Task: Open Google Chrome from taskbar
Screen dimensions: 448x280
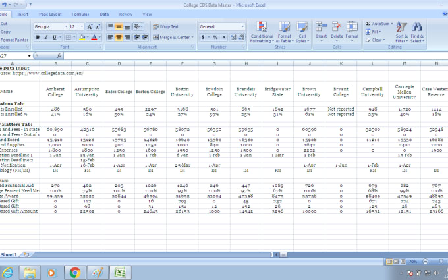Action: pyautogui.click(x=75, y=273)
